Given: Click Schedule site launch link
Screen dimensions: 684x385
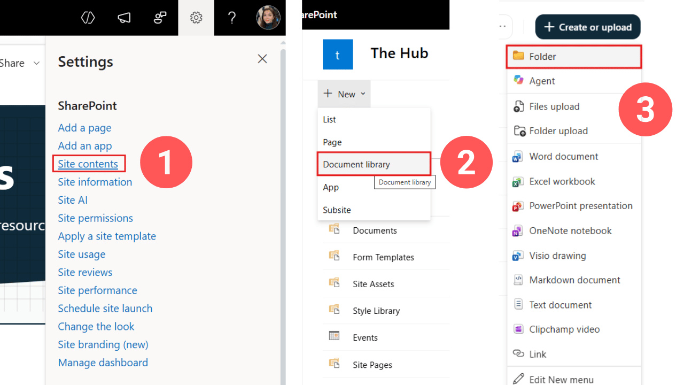Looking at the screenshot, I should click(x=105, y=309).
